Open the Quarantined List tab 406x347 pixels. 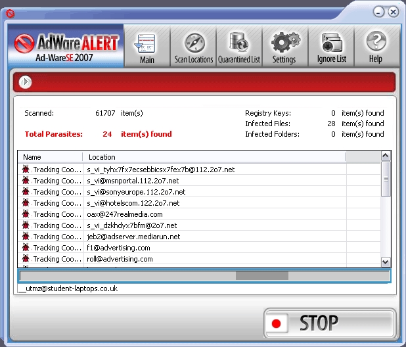pyautogui.click(x=239, y=46)
